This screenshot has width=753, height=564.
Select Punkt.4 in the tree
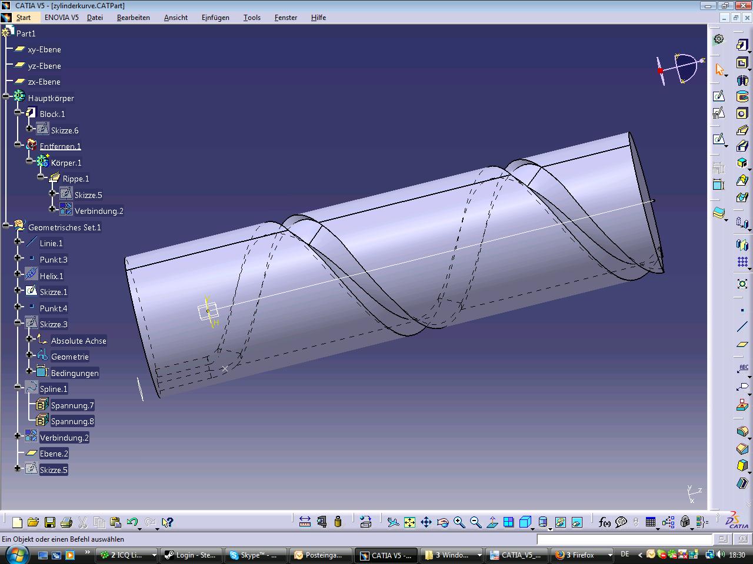(x=54, y=308)
